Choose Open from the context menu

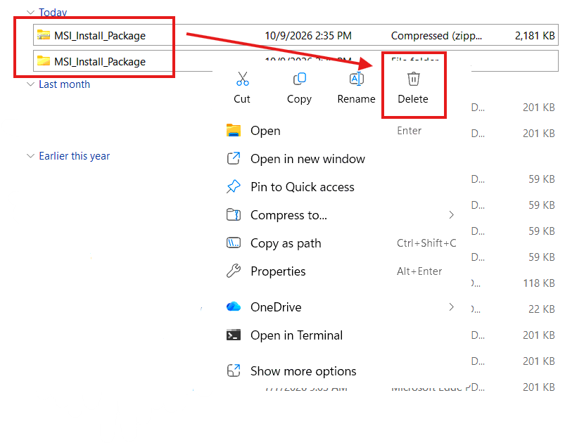[265, 131]
